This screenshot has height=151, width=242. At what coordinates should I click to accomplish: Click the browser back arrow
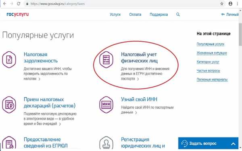pyautogui.click(x=4, y=4)
